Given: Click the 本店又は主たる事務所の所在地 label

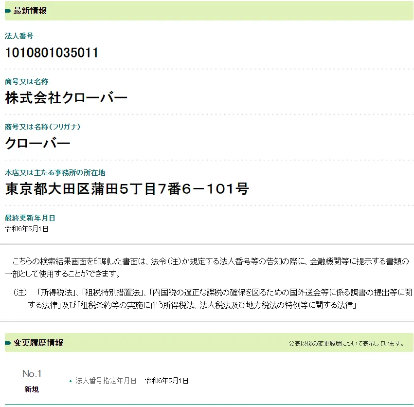Looking at the screenshot, I should [x=55, y=173].
